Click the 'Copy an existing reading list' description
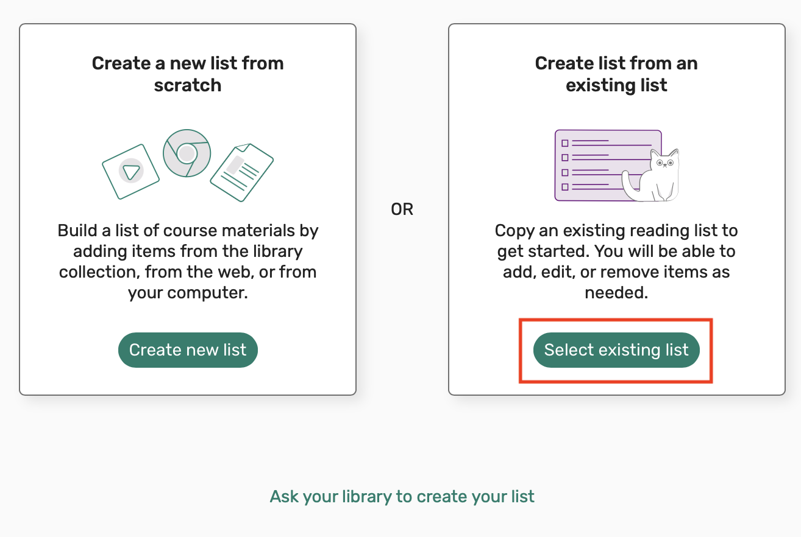 (x=616, y=262)
